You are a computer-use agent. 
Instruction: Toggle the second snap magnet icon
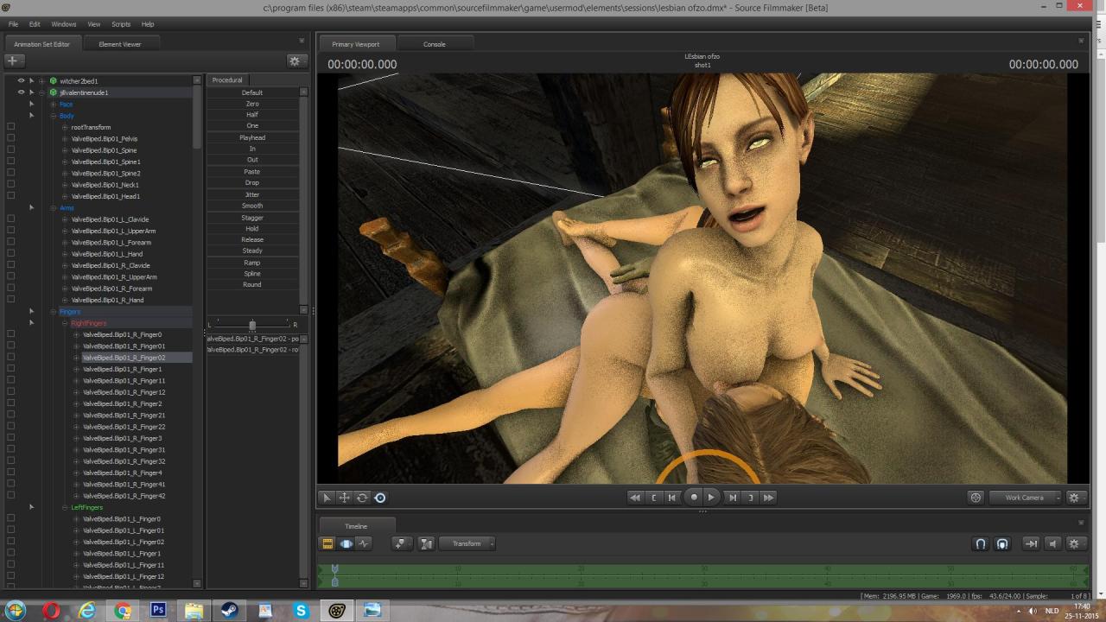1002,544
